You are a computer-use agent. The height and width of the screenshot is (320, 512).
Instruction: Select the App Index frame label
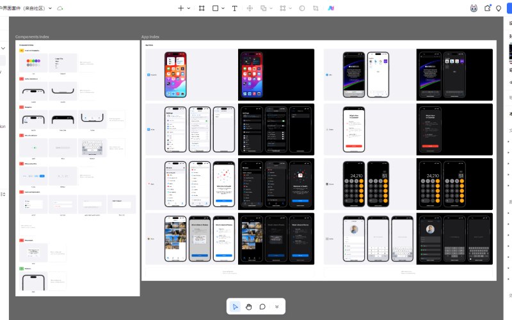tap(150, 37)
